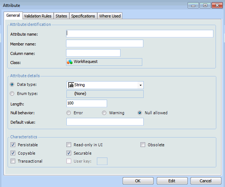Enable Read-only in UI checkbox
The height and width of the screenshot is (187, 225).
point(69,145)
